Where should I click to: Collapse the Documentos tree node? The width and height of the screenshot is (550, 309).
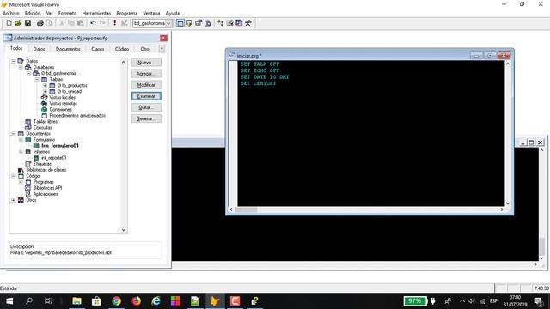pyautogui.click(x=14, y=134)
